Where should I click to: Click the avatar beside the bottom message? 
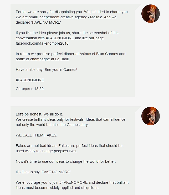pos(151,116)
